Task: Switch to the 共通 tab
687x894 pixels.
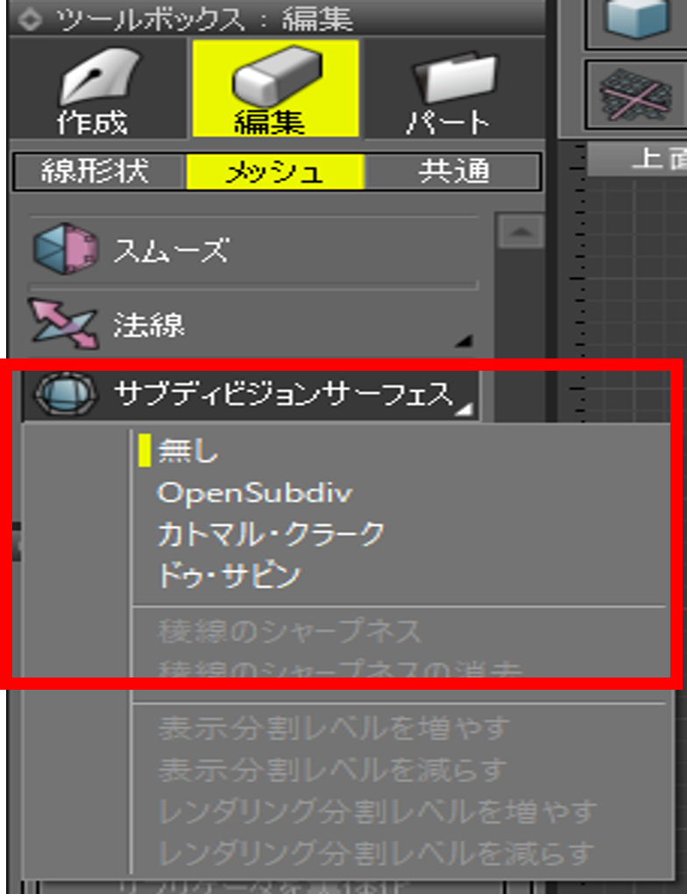Action: 453,171
